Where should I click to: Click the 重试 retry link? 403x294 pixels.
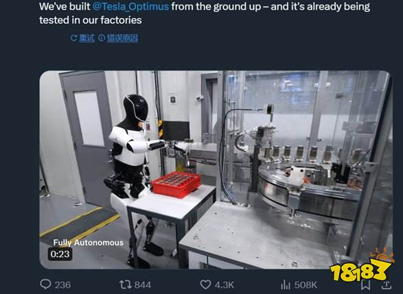pyautogui.click(x=87, y=38)
